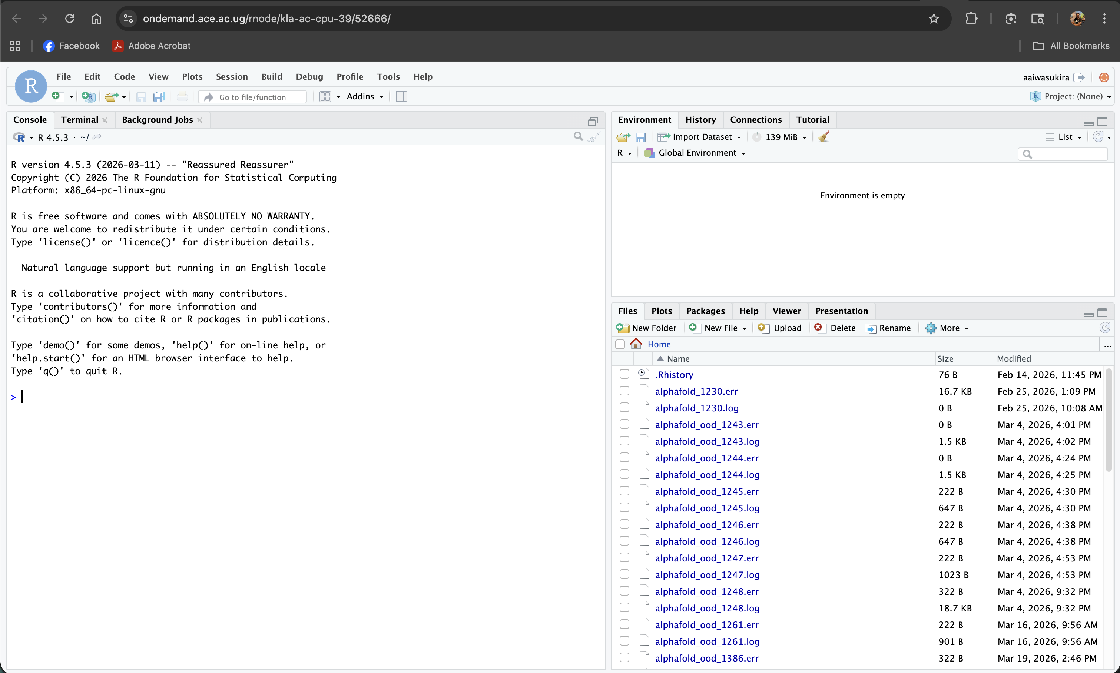Search command history with the magnifier icon

coord(578,136)
